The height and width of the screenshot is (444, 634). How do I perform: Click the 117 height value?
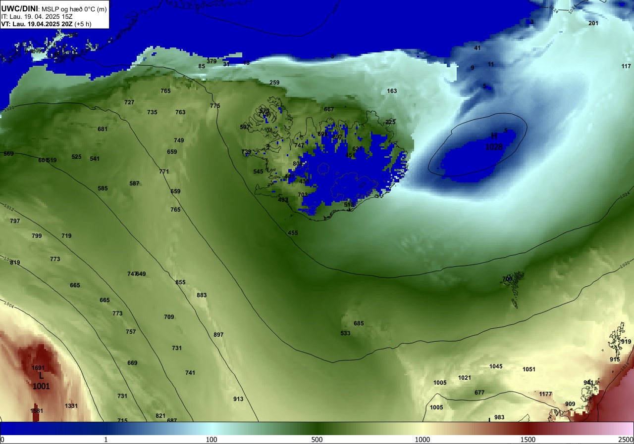click(626, 66)
